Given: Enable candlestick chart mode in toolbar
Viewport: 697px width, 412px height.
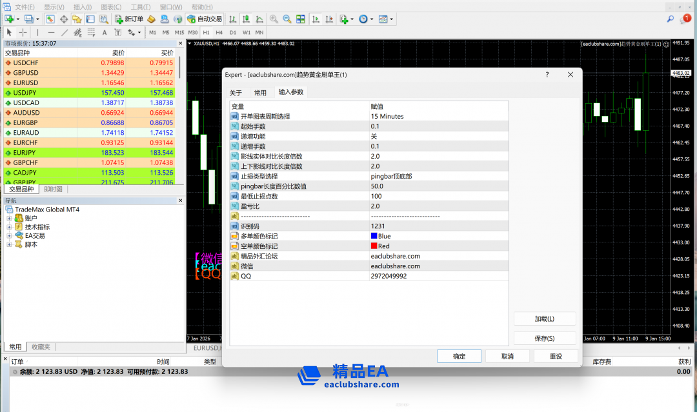Looking at the screenshot, I should (246, 19).
